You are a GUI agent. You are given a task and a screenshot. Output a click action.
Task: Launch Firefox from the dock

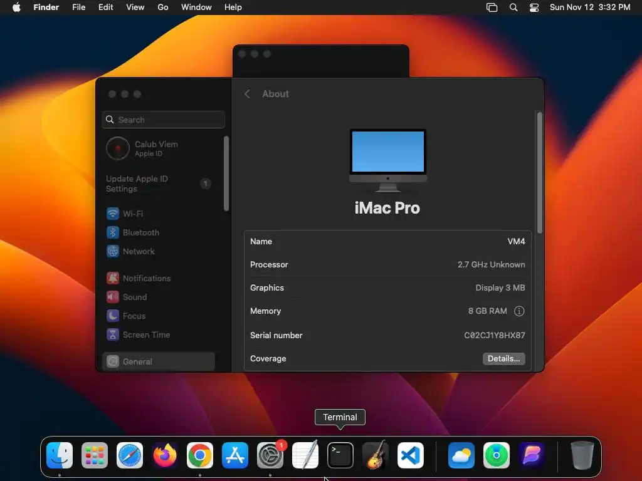[x=165, y=455]
